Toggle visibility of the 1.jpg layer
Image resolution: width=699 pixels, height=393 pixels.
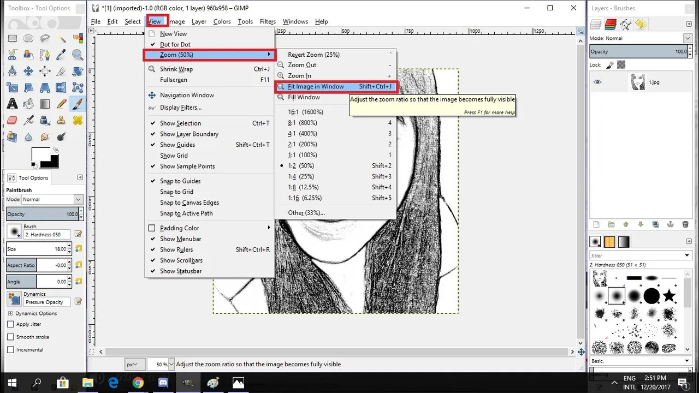597,82
